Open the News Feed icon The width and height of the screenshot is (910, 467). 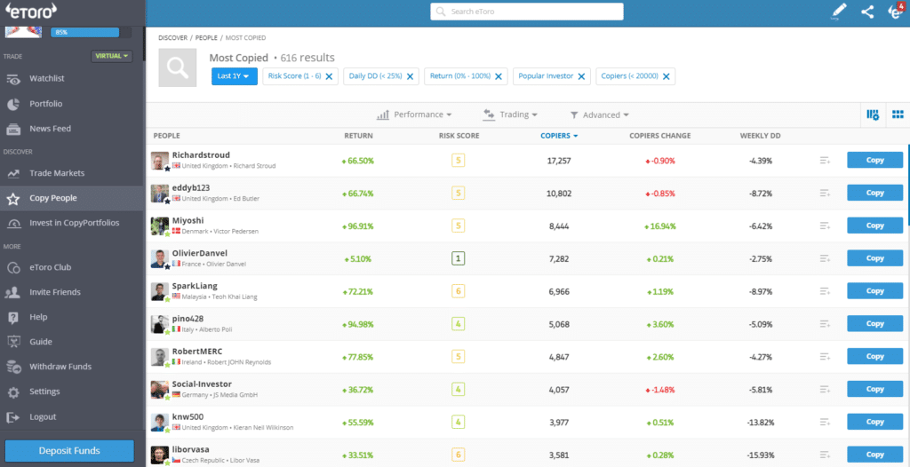(13, 129)
